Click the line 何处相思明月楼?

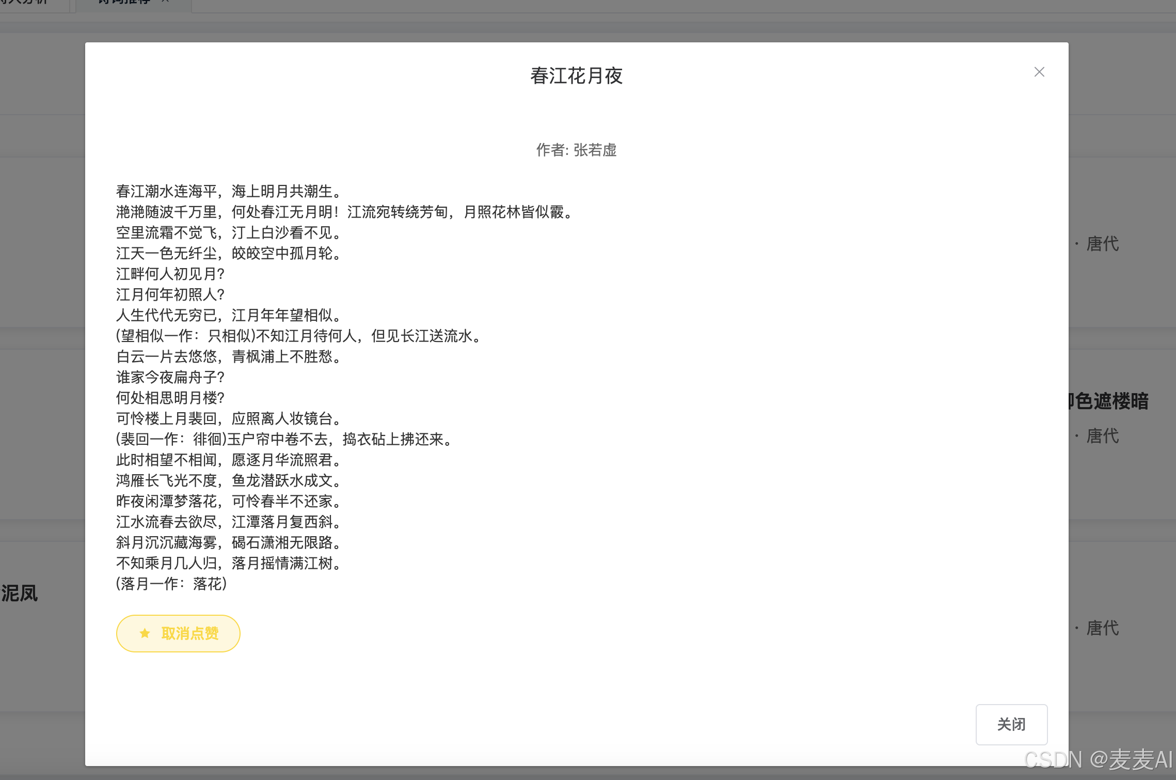pyautogui.click(x=170, y=398)
